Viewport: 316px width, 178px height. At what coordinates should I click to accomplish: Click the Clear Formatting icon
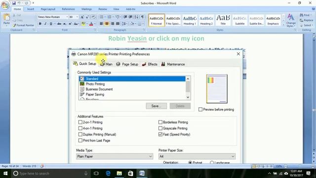point(93,17)
